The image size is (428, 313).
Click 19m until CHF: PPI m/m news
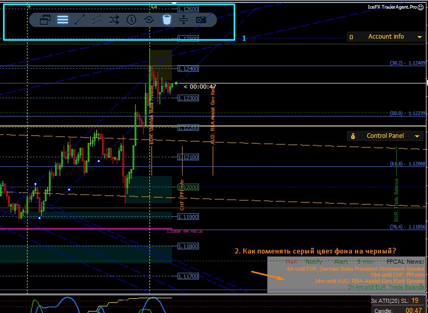tap(397, 275)
